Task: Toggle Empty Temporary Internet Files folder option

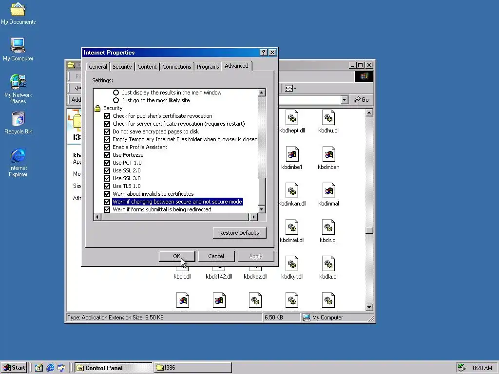Action: [107, 139]
